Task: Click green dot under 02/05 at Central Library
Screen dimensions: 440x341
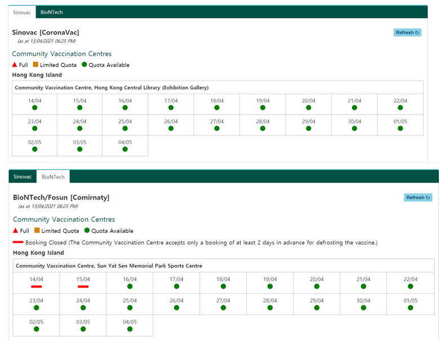Action: click(x=34, y=149)
